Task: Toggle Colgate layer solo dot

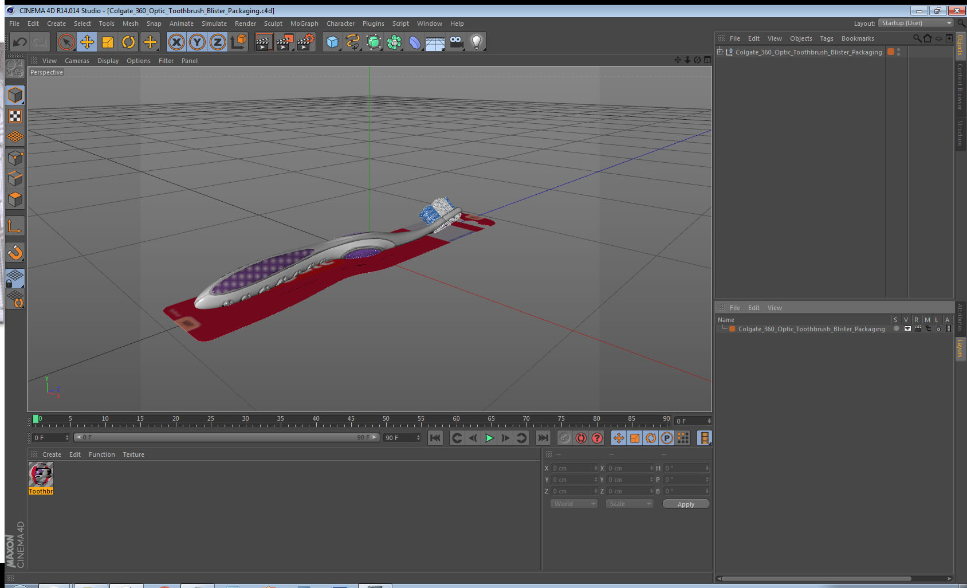Action: pos(897,329)
